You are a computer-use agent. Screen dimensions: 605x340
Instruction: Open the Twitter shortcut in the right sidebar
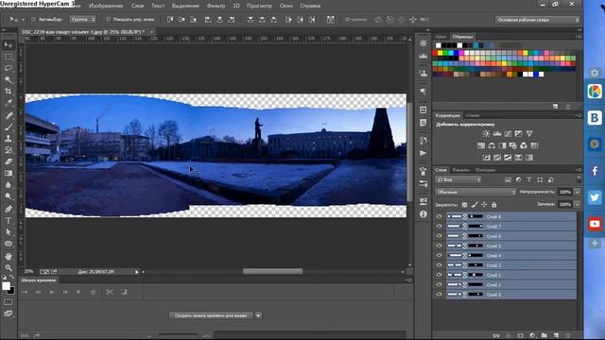pyautogui.click(x=595, y=197)
